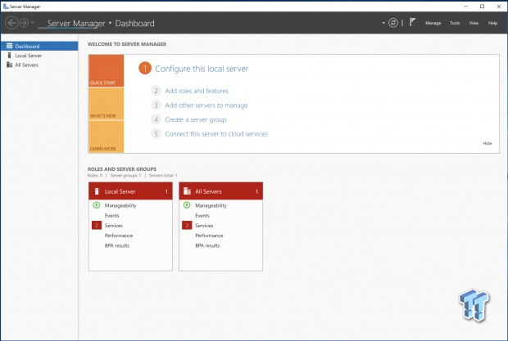Open Events in All Servers tile
This screenshot has width=508, height=341.
point(202,216)
